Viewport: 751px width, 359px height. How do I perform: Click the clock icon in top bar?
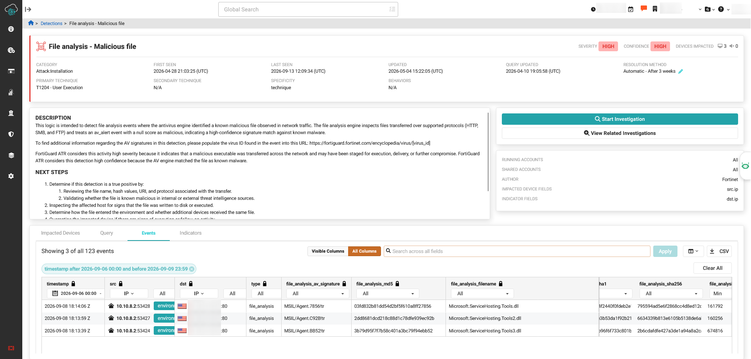pos(593,9)
